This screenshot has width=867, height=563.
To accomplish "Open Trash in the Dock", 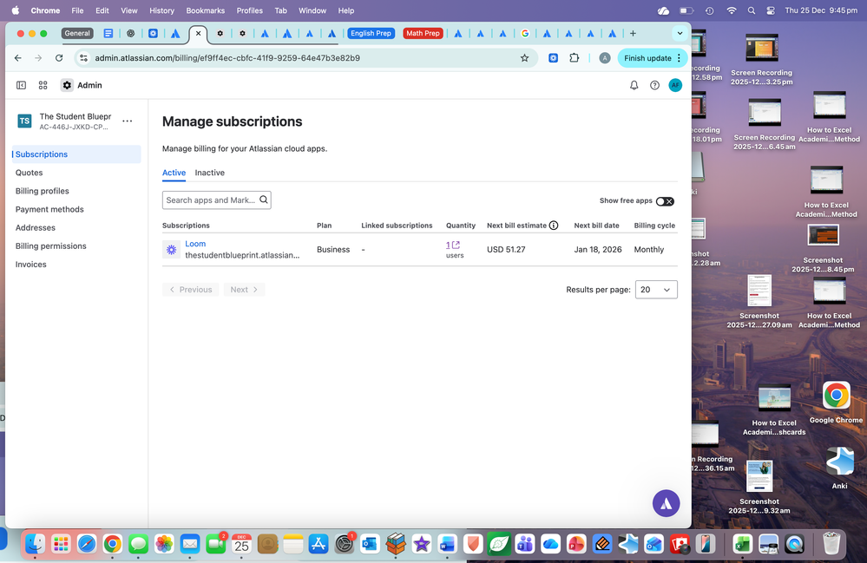I will tap(831, 544).
